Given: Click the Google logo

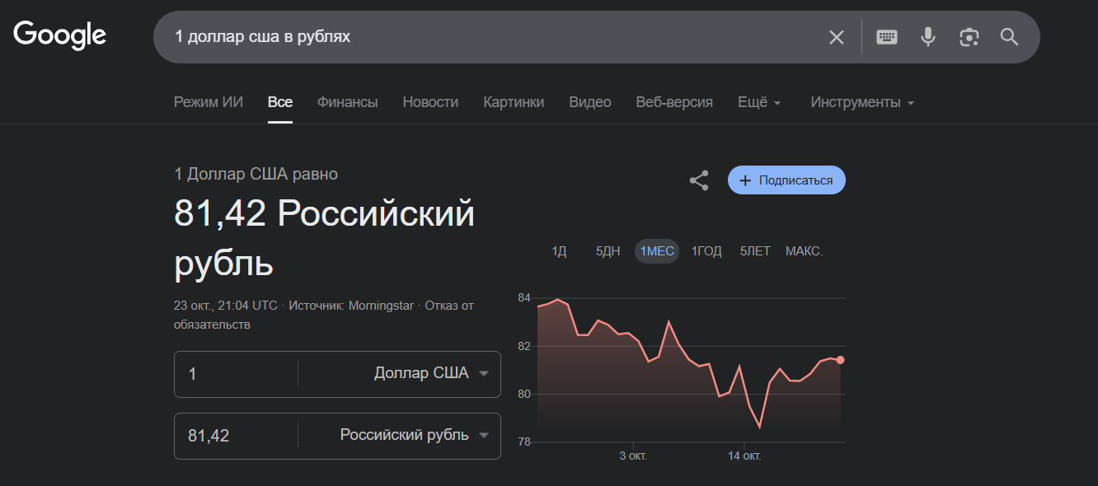Looking at the screenshot, I should tap(59, 35).
